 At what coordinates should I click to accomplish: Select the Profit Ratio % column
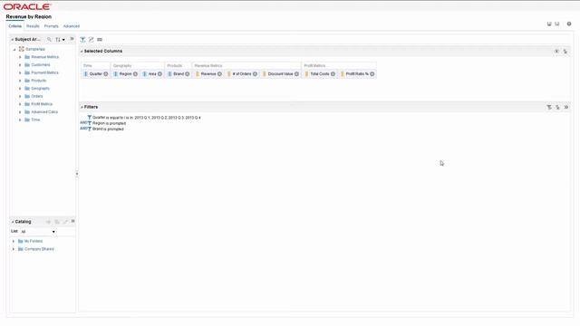click(357, 74)
